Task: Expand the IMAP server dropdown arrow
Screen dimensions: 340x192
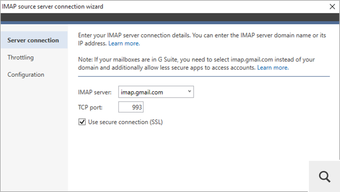Action: pyautogui.click(x=190, y=91)
